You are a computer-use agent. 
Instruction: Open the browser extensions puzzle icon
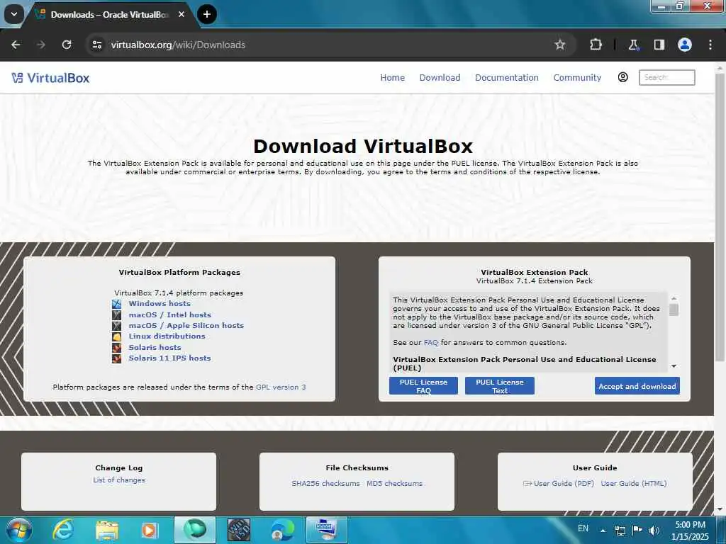596,45
